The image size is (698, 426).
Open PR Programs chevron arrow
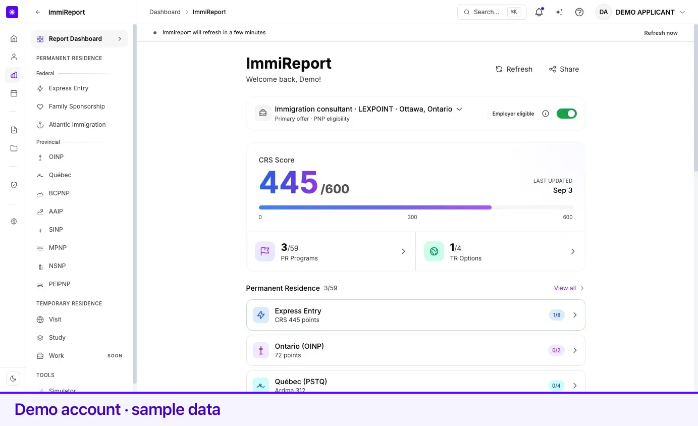coord(403,251)
